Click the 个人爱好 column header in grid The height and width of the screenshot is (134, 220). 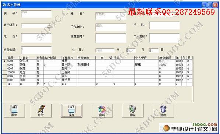point(146,58)
